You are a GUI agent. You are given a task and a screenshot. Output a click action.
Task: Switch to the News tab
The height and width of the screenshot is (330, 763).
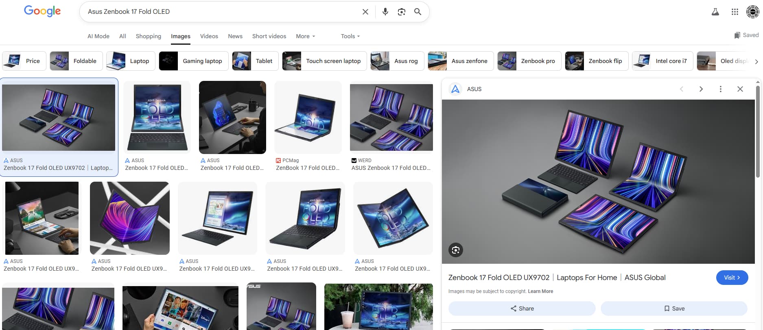(x=235, y=36)
